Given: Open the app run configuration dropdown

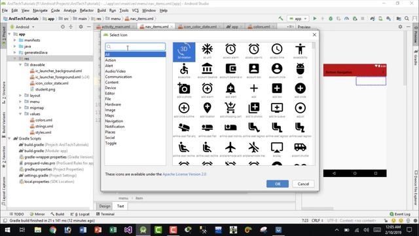Looking at the screenshot, I should point(298,18).
